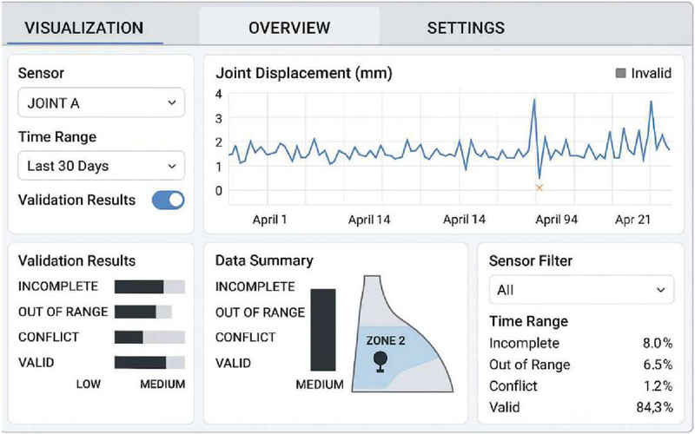Click the tallest spike on displacement chart
Screen dimensions: 695x434
pyautogui.click(x=533, y=101)
